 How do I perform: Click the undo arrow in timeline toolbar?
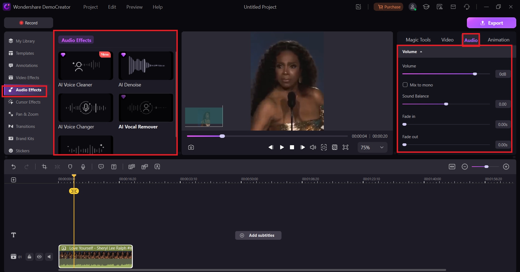point(14,167)
